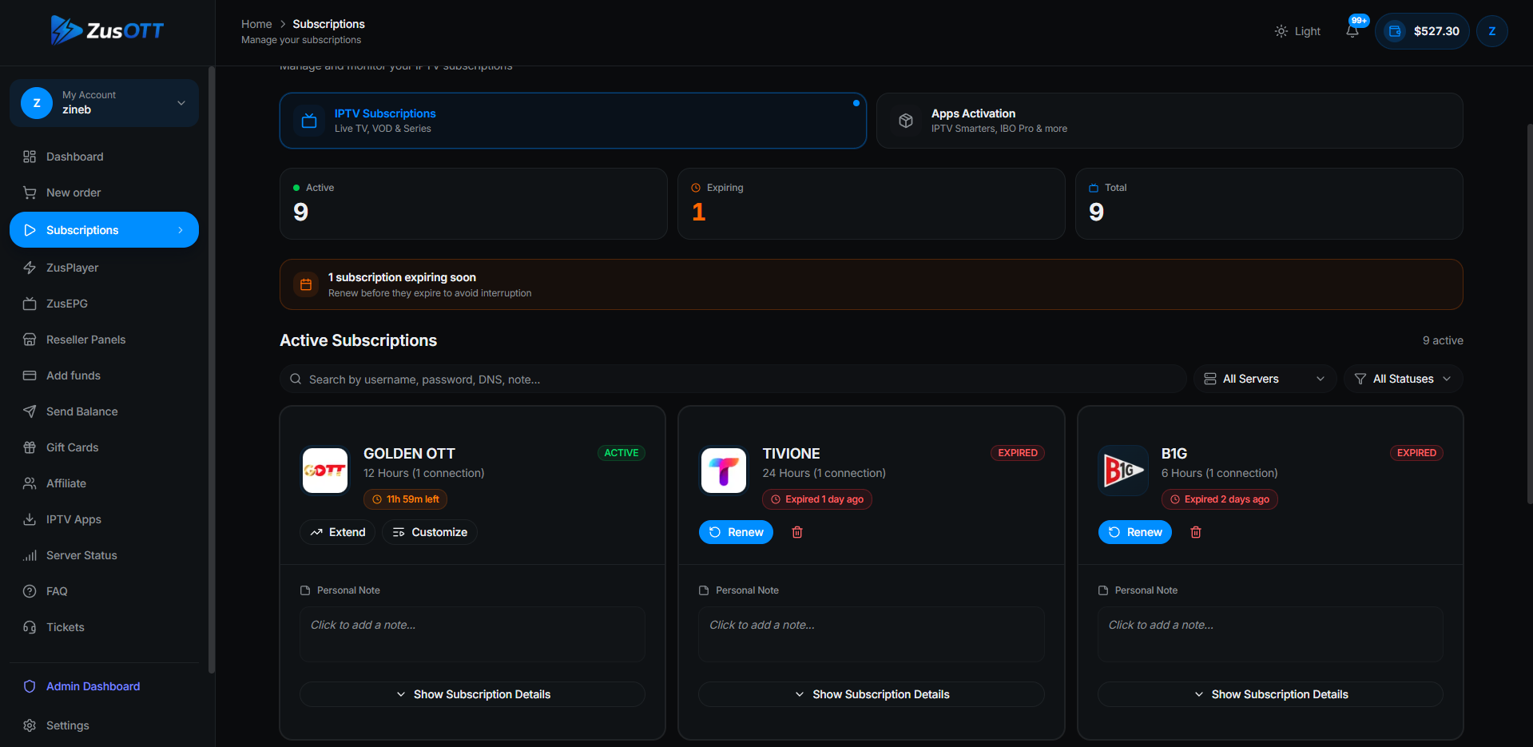Open the user avatar Z in header

(1491, 31)
